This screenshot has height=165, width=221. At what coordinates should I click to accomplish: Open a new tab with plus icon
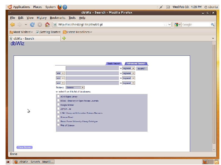(64, 38)
